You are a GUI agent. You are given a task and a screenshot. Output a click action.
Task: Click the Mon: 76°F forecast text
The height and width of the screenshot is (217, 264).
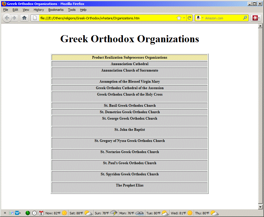click(127, 213)
